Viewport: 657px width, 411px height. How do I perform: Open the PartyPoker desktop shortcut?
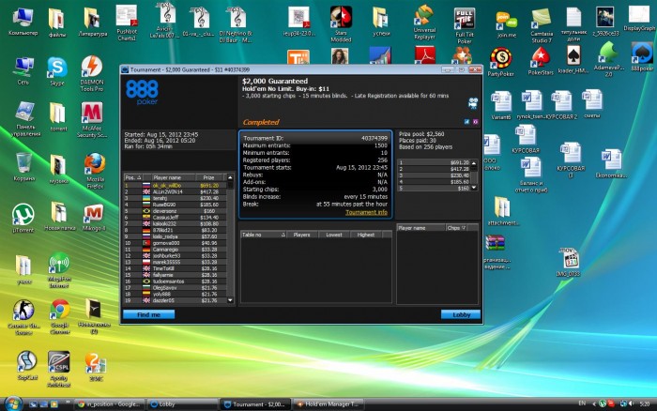500,56
